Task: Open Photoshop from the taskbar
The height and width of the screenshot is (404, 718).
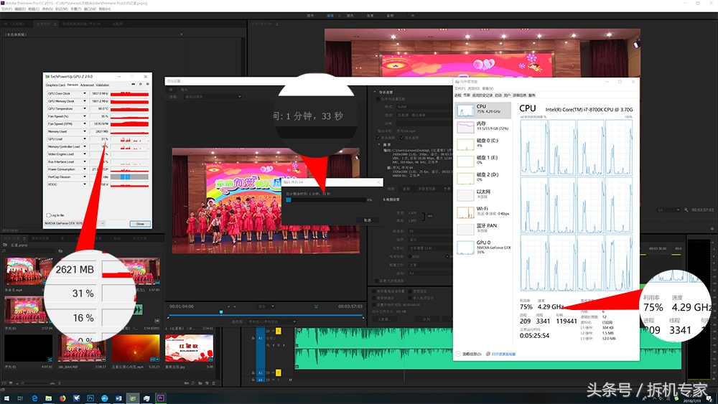Action: pos(91,398)
